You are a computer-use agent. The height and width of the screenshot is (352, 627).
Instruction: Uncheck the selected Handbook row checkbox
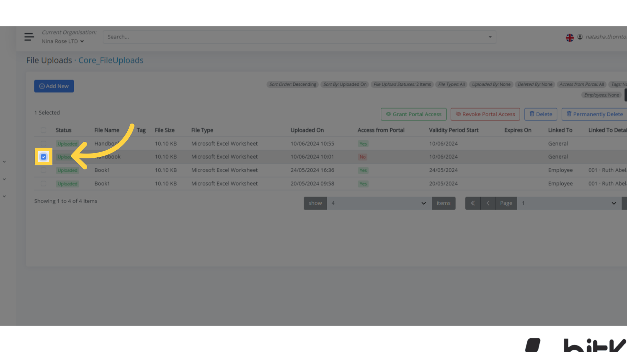[x=43, y=157]
